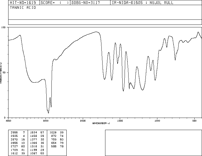Select peak 2727 in the peak table
202x156 pixels.
pyautogui.click(x=14, y=146)
